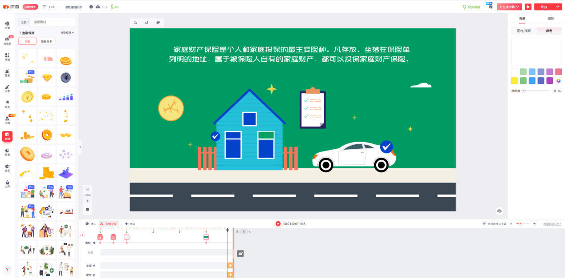This screenshot has width=565, height=278.
Task: Click the red 导出 export button
Action: [544, 7]
